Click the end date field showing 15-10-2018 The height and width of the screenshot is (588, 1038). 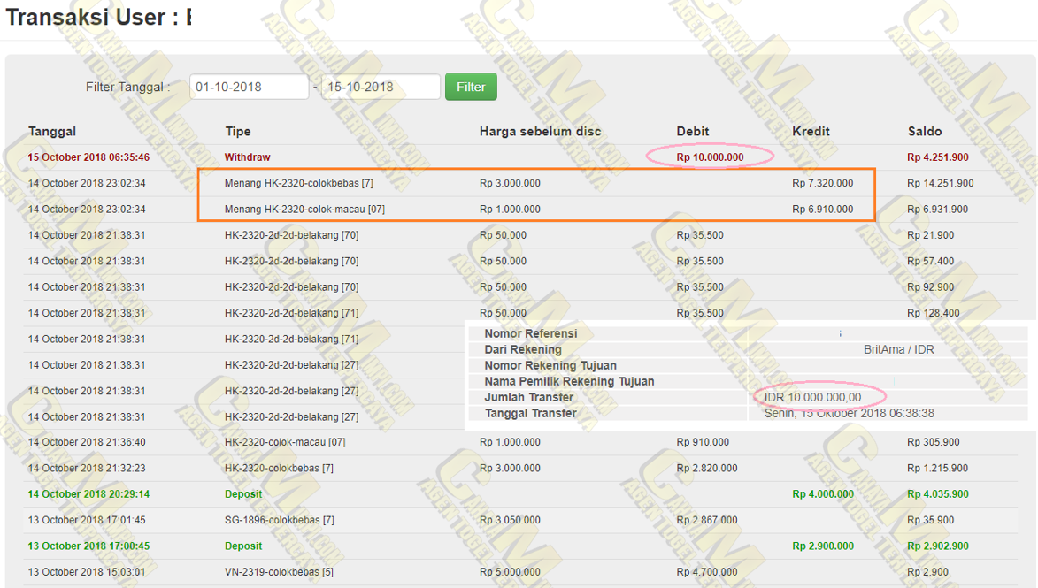coord(381,87)
